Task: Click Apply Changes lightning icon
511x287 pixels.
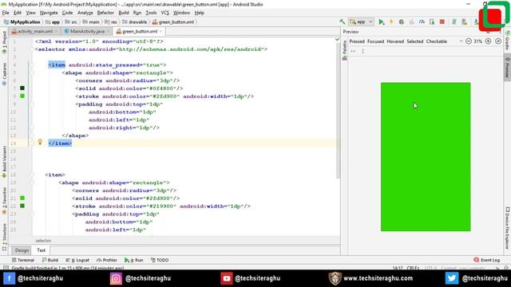Action: pos(391,22)
